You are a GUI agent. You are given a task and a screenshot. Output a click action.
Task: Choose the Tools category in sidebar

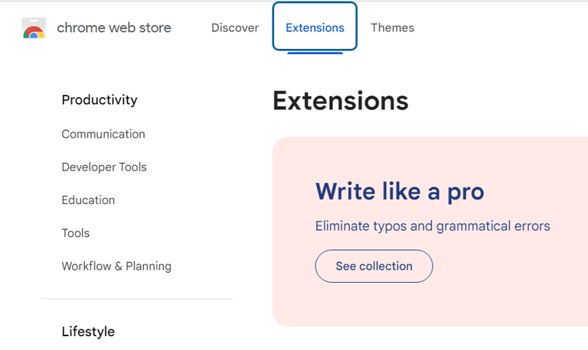pos(76,233)
